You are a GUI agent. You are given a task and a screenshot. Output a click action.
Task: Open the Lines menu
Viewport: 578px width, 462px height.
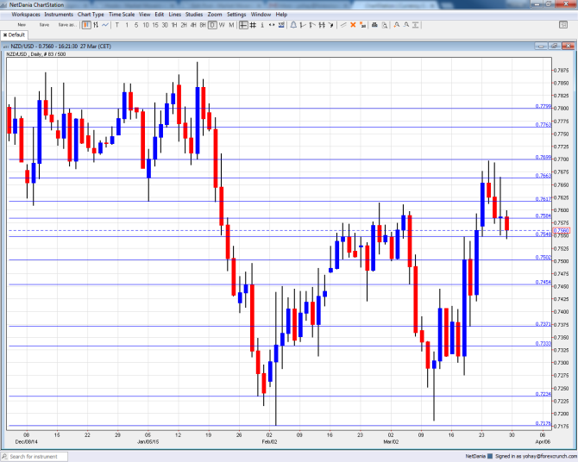point(175,15)
